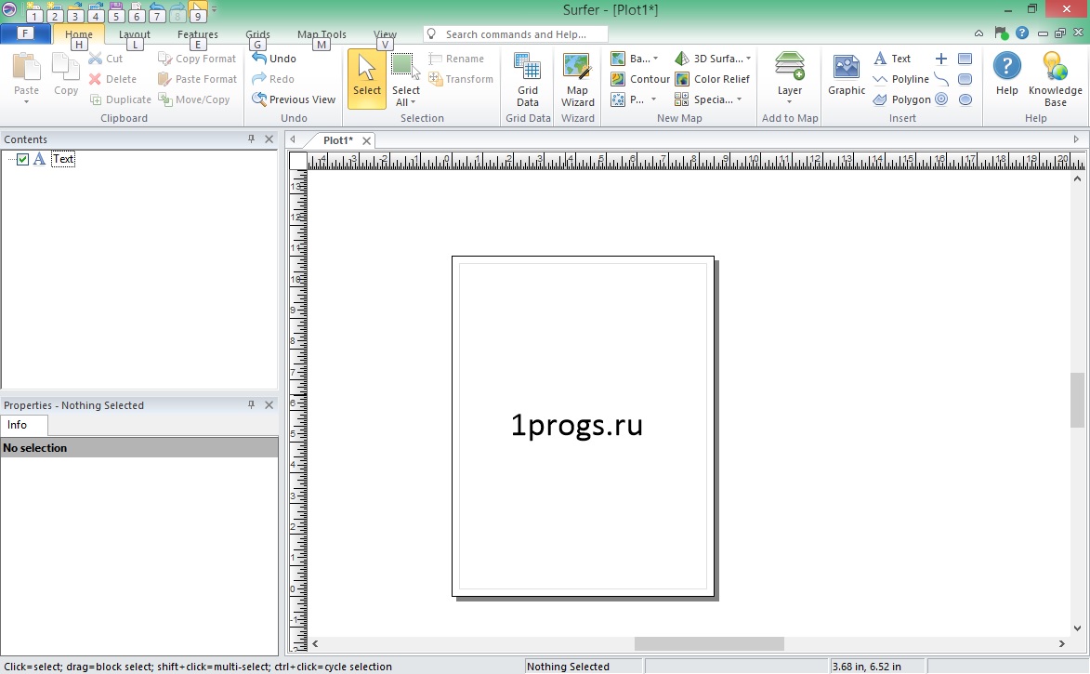1090x674 pixels.
Task: Choose the Text insert tool
Action: tap(892, 59)
